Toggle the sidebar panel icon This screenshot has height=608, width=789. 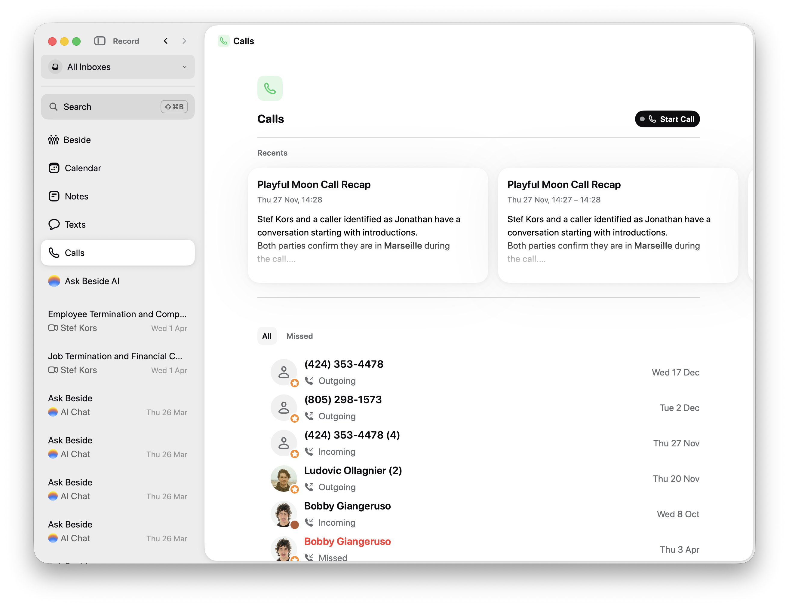100,41
